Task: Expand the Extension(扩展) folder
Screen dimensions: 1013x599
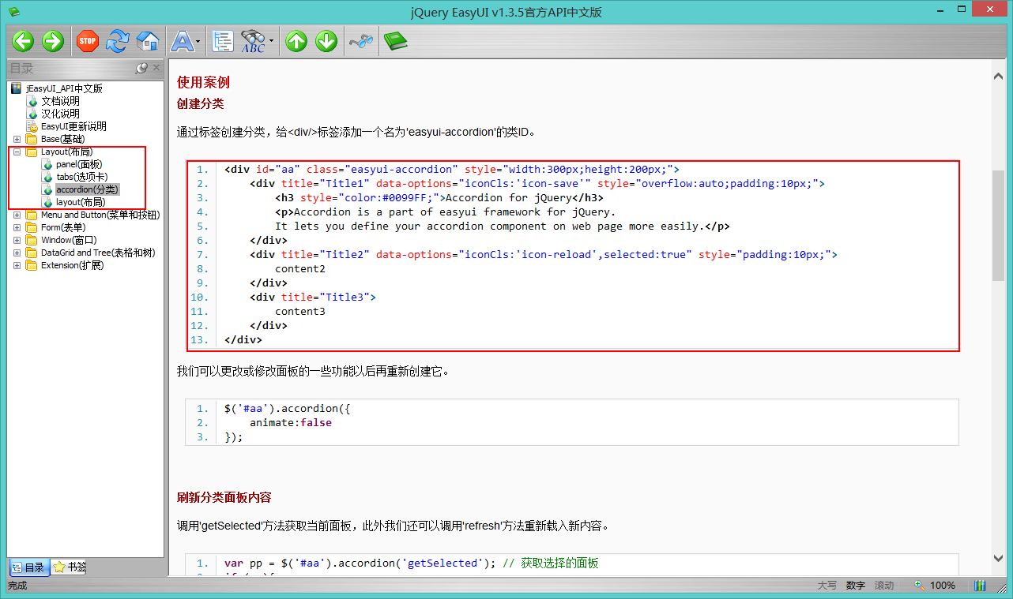Action: 17,265
